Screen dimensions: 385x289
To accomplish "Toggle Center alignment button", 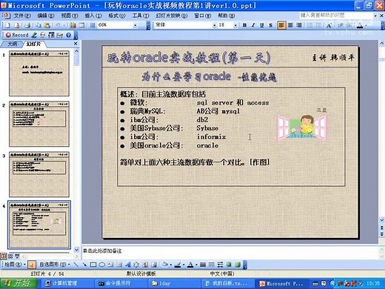I will [x=290, y=25].
